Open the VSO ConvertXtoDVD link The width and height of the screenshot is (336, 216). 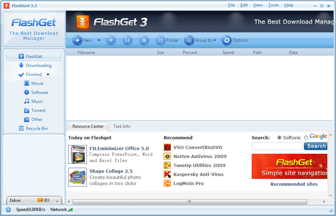point(198,147)
